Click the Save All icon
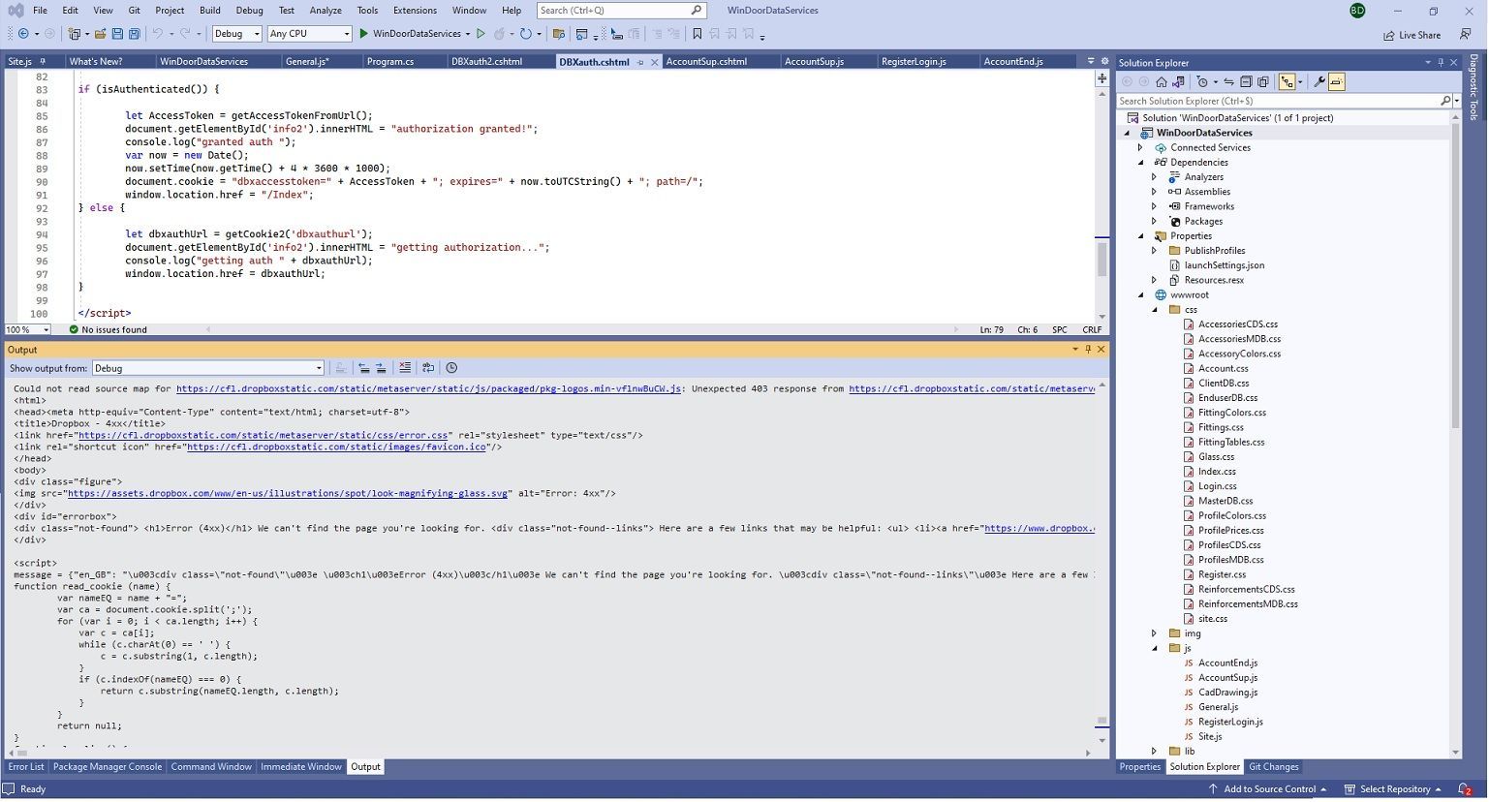The width and height of the screenshot is (1489, 802). click(134, 34)
